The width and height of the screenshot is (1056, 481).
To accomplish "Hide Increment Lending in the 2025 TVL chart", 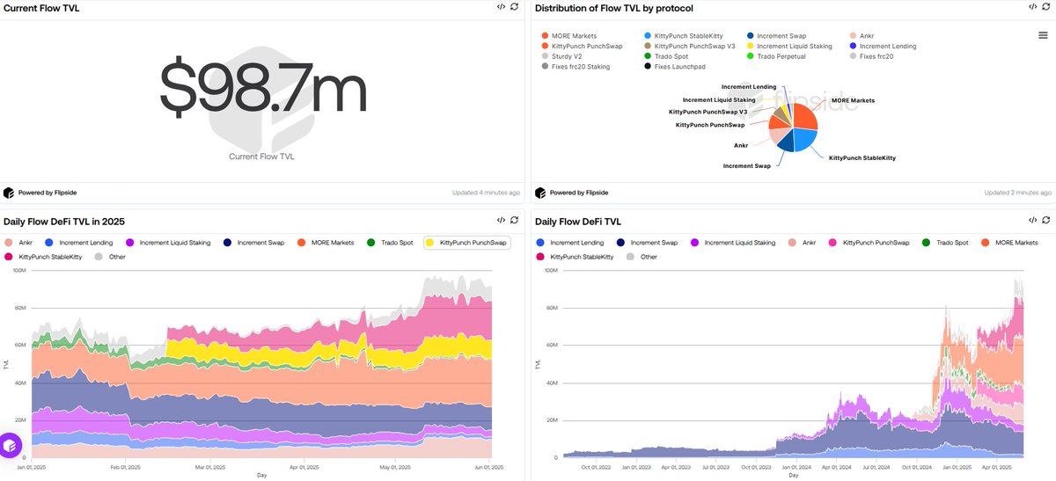I will (78, 242).
